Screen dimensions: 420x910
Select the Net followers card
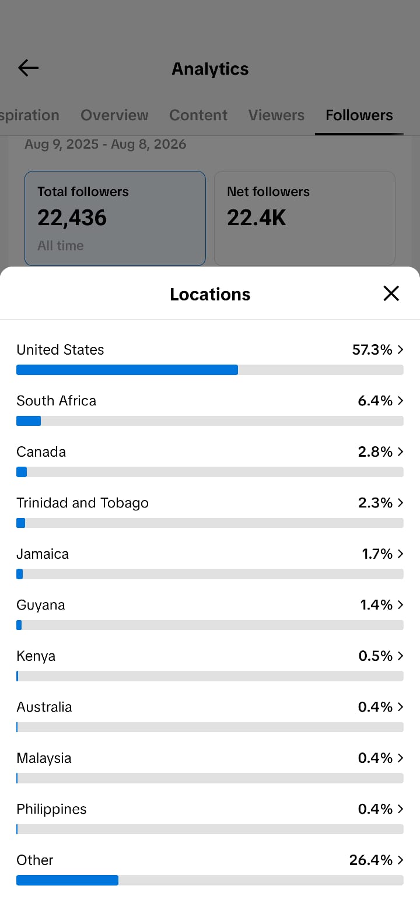[x=304, y=218]
